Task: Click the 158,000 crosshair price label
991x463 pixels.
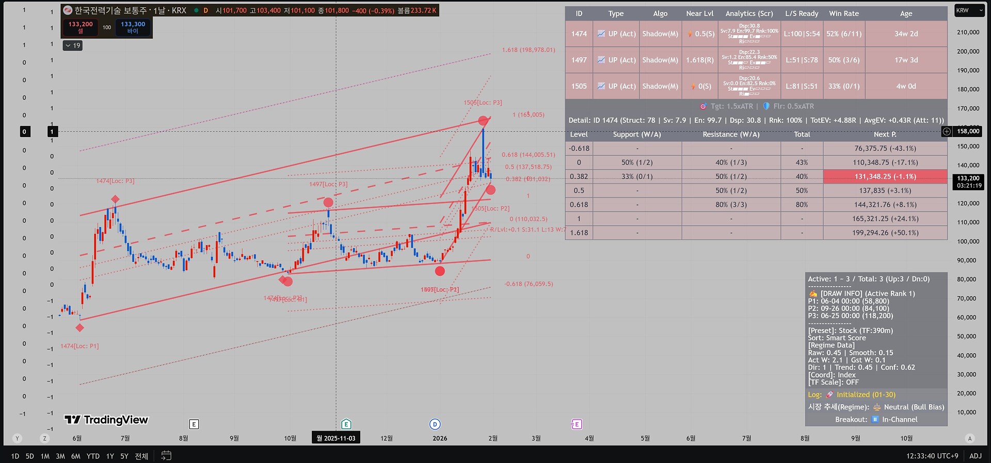Action: [x=968, y=131]
